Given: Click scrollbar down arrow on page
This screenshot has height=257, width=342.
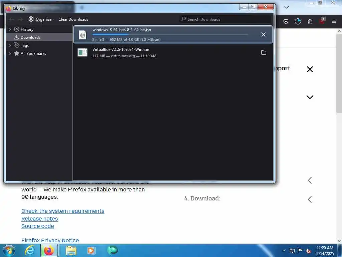Looking at the screenshot, I should 339,241.
